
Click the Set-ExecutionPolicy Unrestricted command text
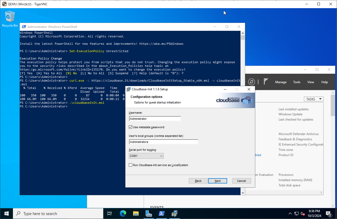click(x=99, y=51)
